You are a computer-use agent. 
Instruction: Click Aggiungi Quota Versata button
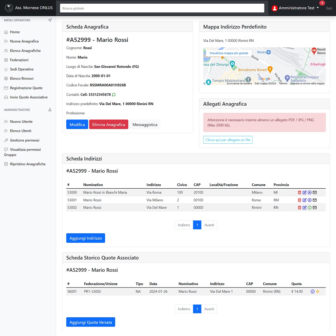pyautogui.click(x=91, y=322)
